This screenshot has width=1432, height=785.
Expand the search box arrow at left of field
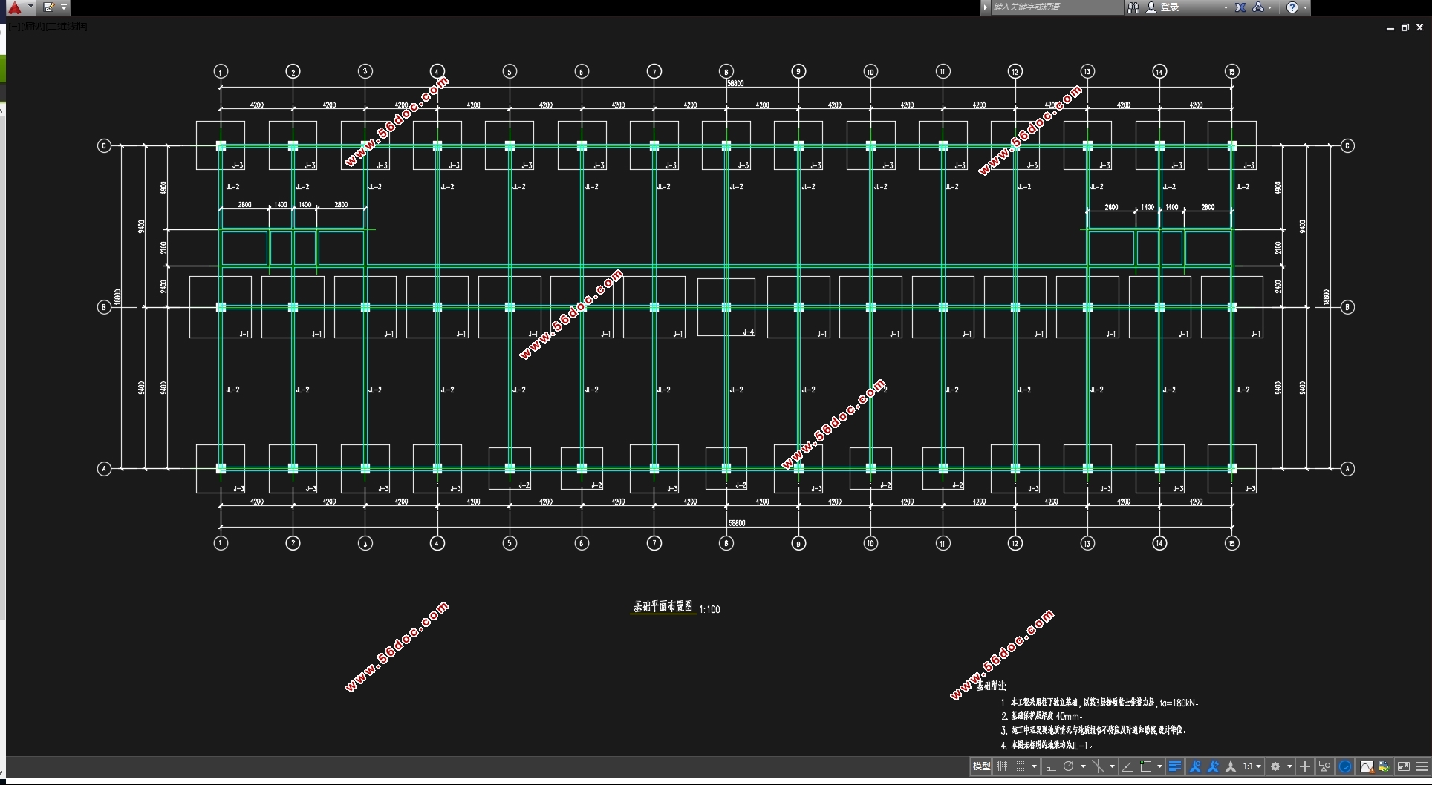(986, 7)
